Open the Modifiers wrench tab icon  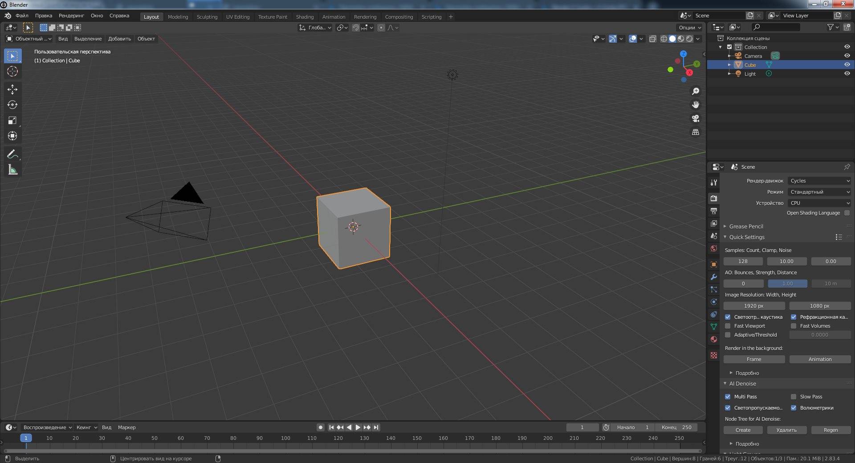coord(714,277)
